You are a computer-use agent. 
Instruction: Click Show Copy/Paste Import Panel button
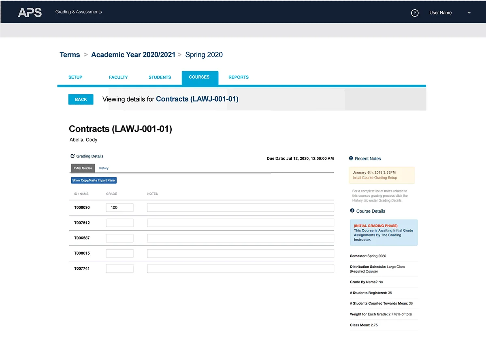coord(94,180)
